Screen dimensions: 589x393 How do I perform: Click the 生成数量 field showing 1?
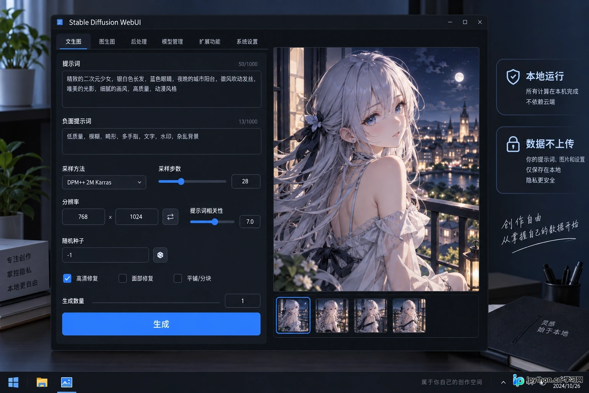(243, 301)
